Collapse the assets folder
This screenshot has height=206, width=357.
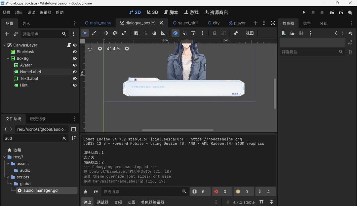8,164
